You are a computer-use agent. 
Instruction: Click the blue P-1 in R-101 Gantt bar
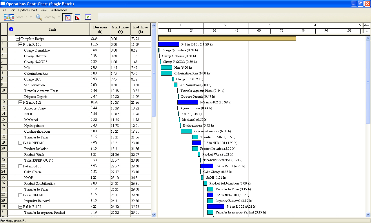pos(169,44)
